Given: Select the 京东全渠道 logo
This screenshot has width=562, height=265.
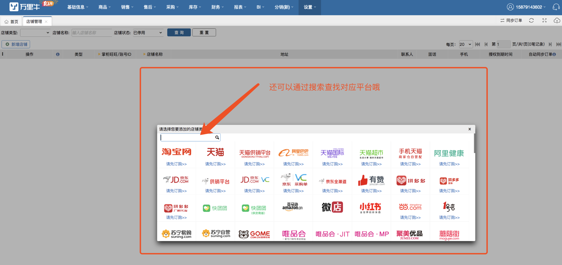Looking at the screenshot, I should 332,181.
